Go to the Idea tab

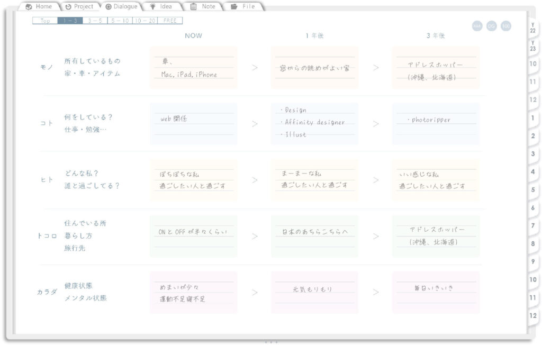click(161, 6)
